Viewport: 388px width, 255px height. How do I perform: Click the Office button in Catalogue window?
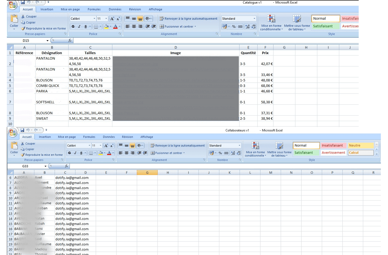[12, 4]
